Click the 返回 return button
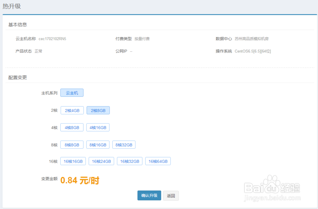This screenshot has width=318, height=209. (x=171, y=196)
